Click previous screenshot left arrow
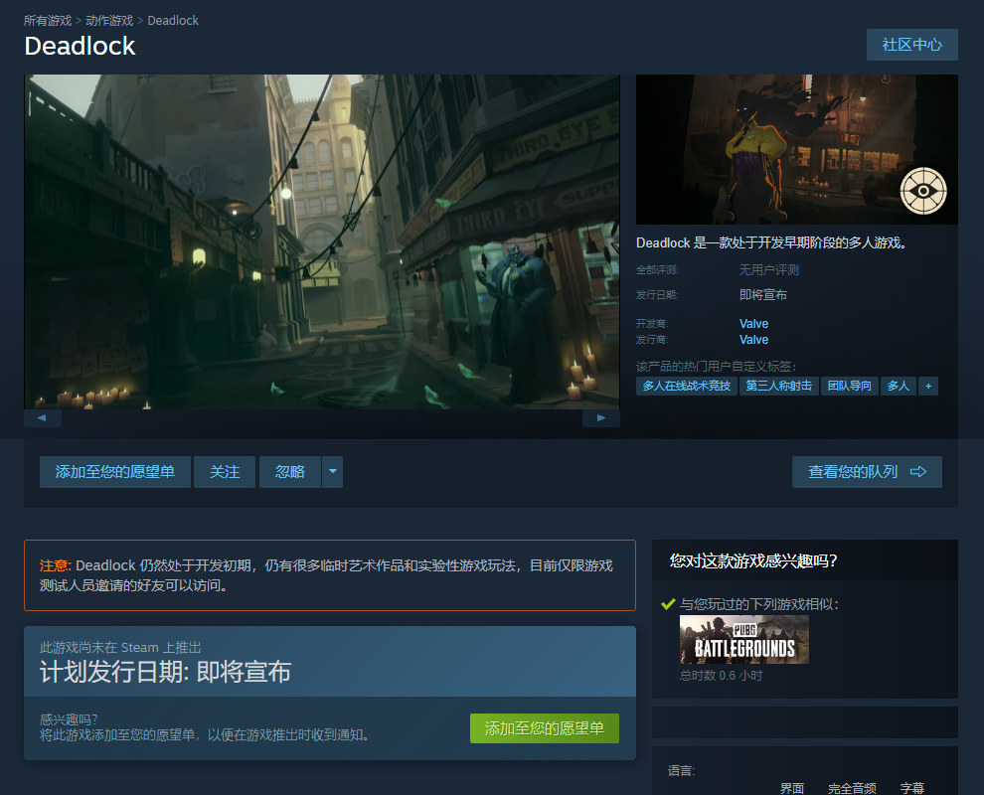The width and height of the screenshot is (984, 795). [x=42, y=418]
